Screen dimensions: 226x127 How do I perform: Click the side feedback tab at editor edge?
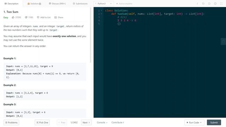click(224, 42)
